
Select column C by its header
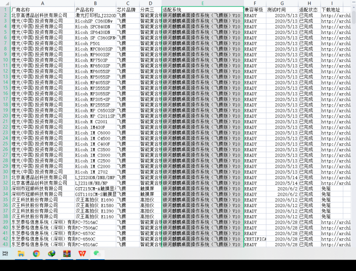click(128, 3)
